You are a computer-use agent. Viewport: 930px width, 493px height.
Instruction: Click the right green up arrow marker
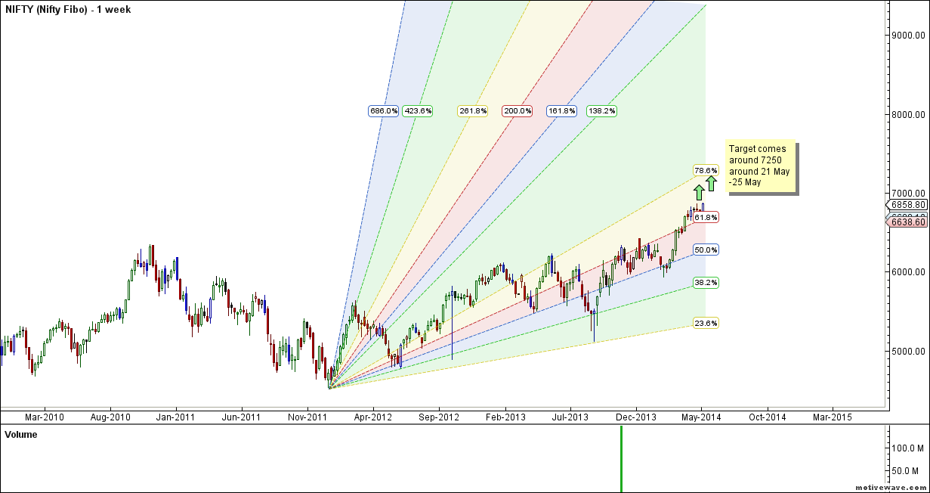coord(712,184)
